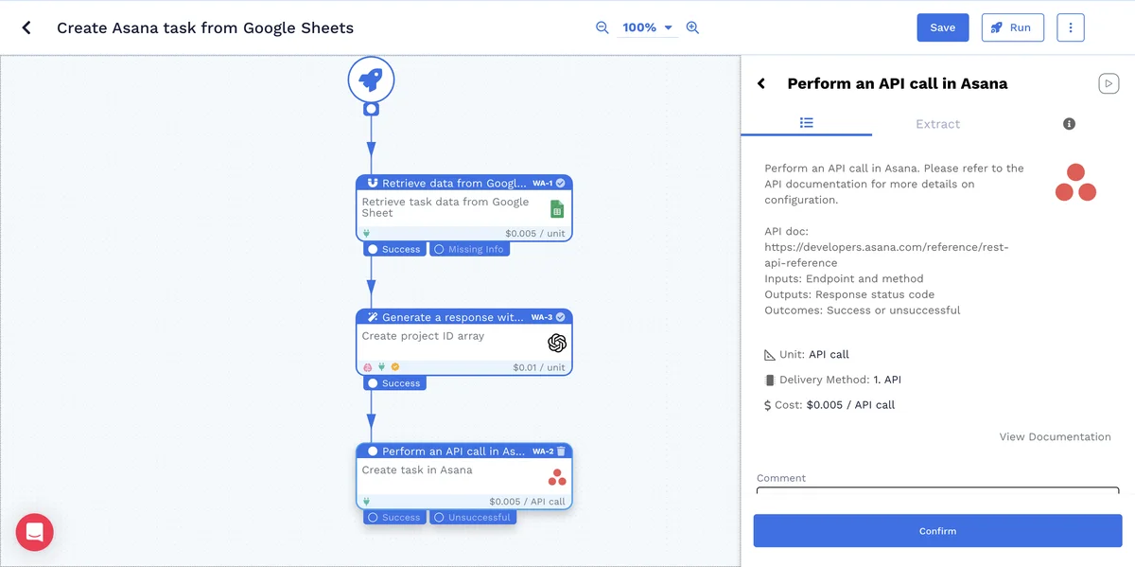Click the Unit ruler icon
Viewport: 1135px width, 567px height.
[770, 355]
